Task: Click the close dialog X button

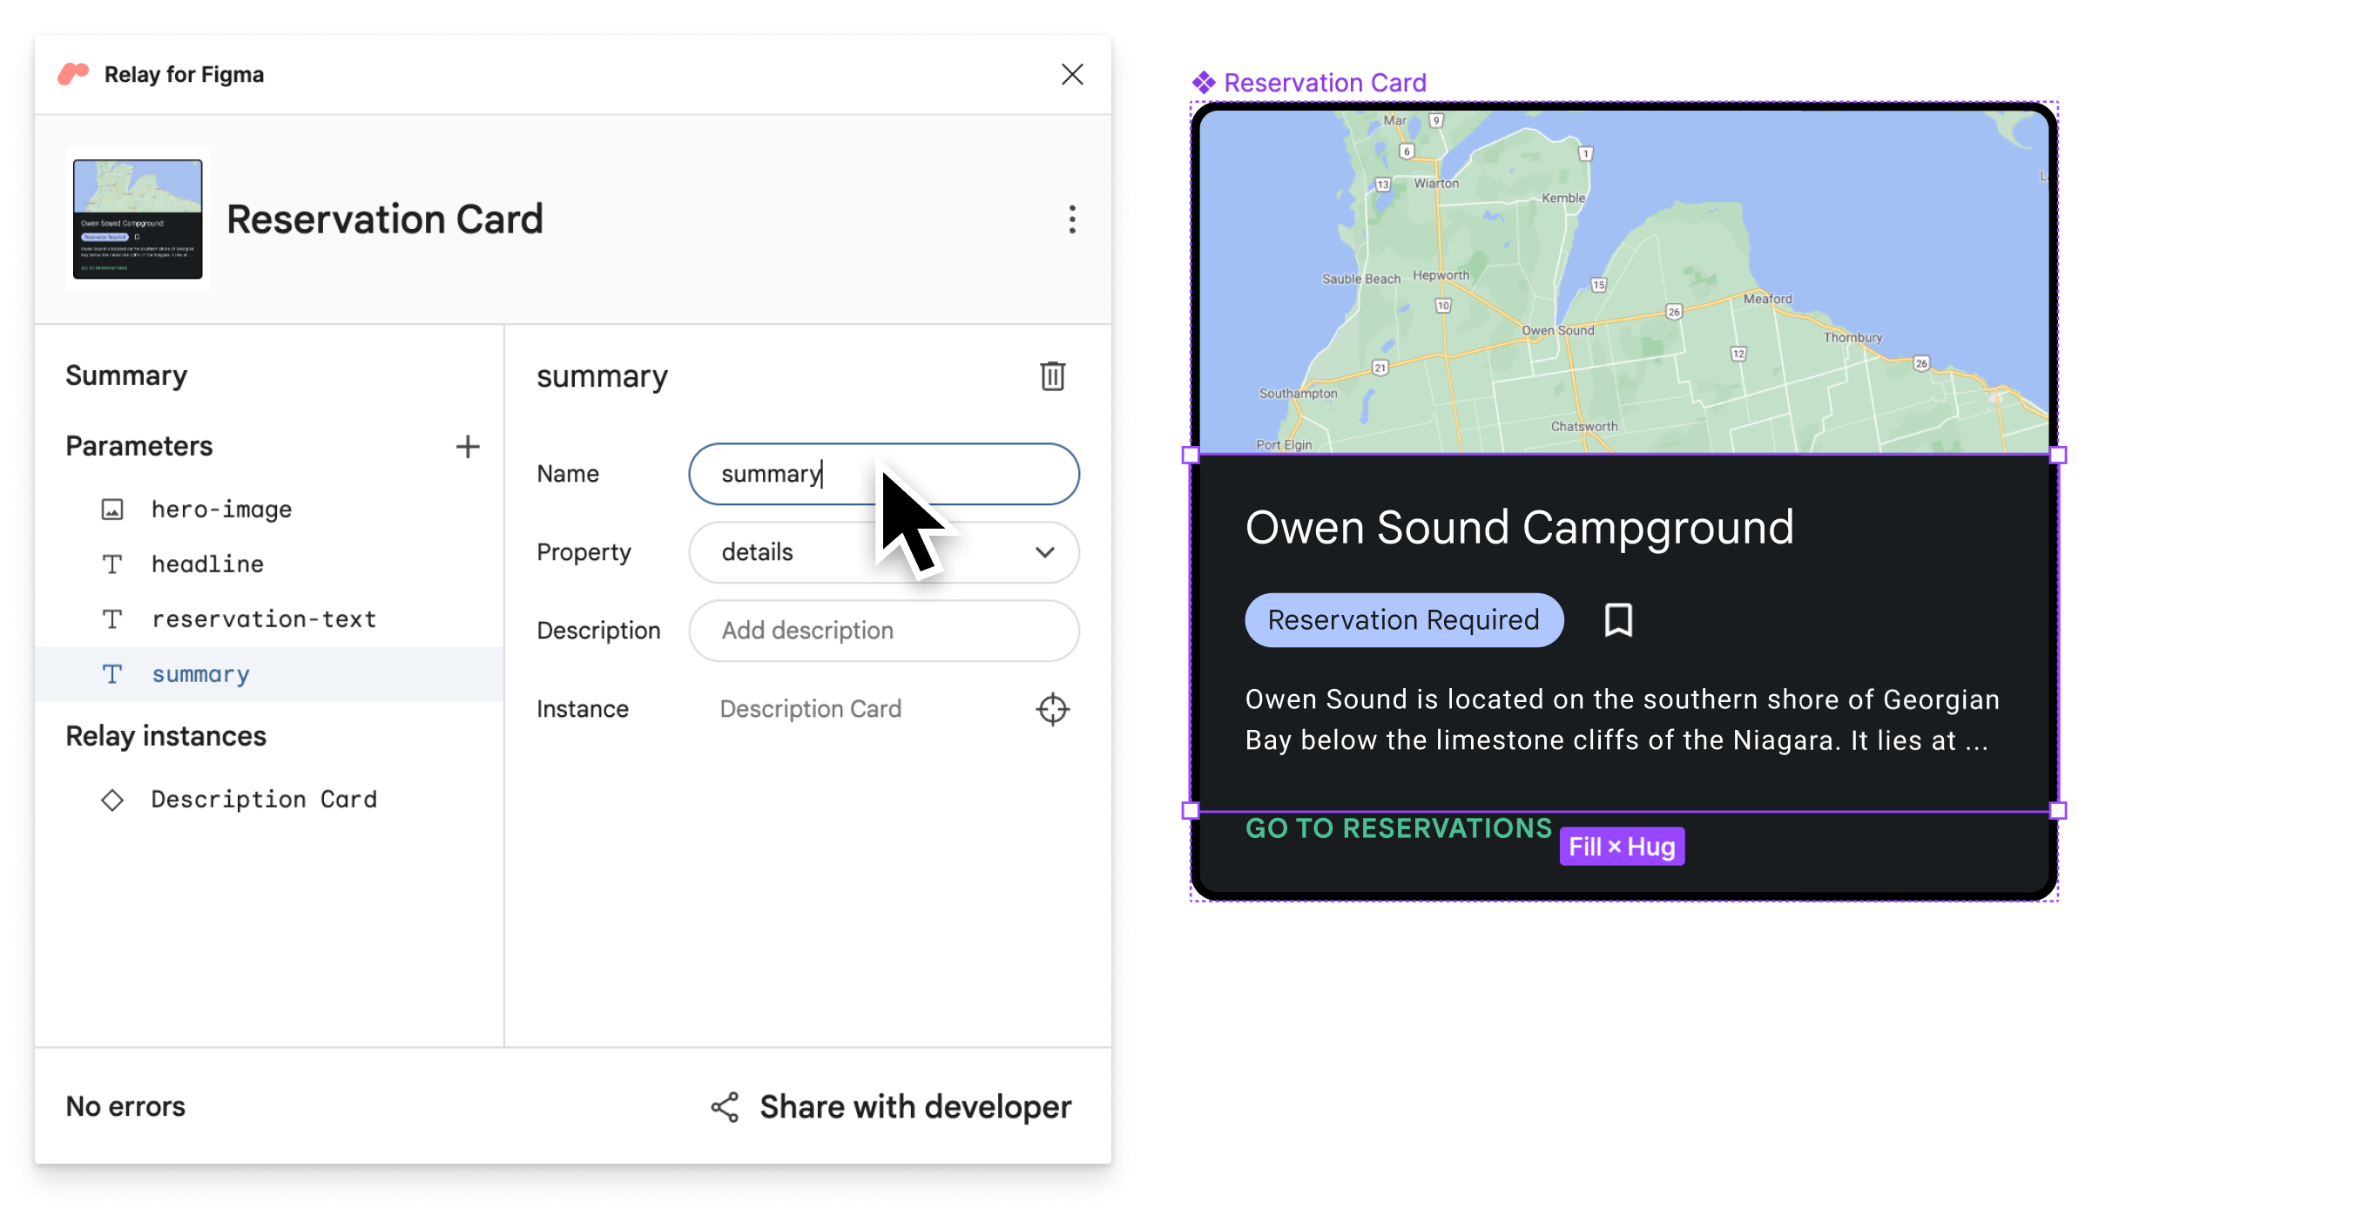Action: point(1072,74)
